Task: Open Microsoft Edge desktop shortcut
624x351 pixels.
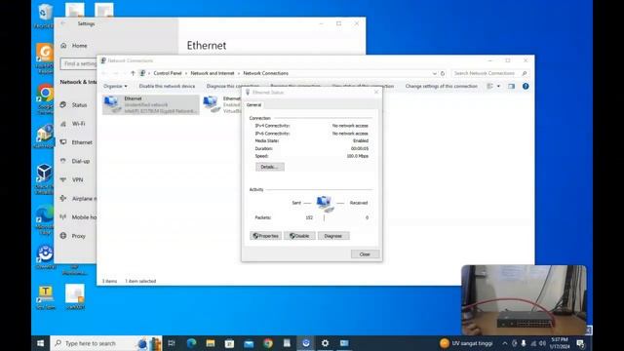Action: 45,219
